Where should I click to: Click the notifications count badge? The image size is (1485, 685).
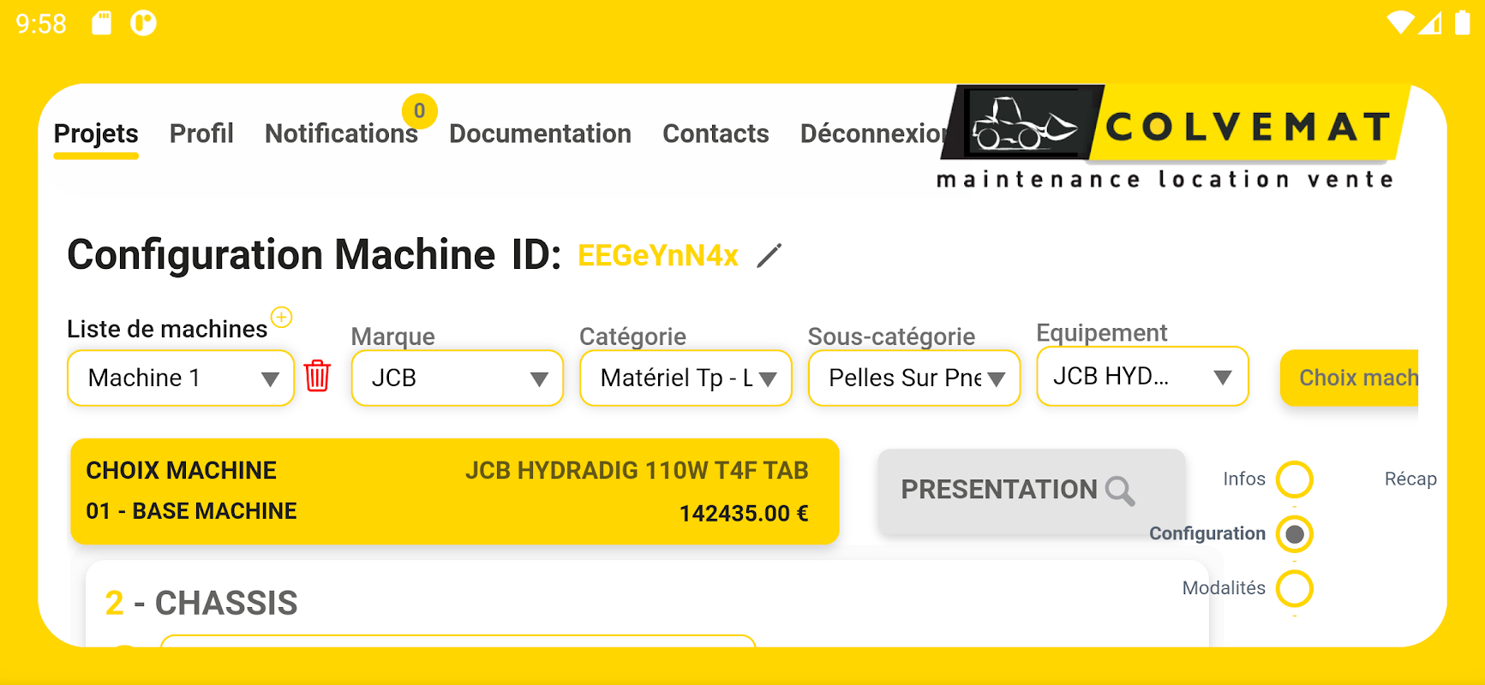tap(419, 110)
